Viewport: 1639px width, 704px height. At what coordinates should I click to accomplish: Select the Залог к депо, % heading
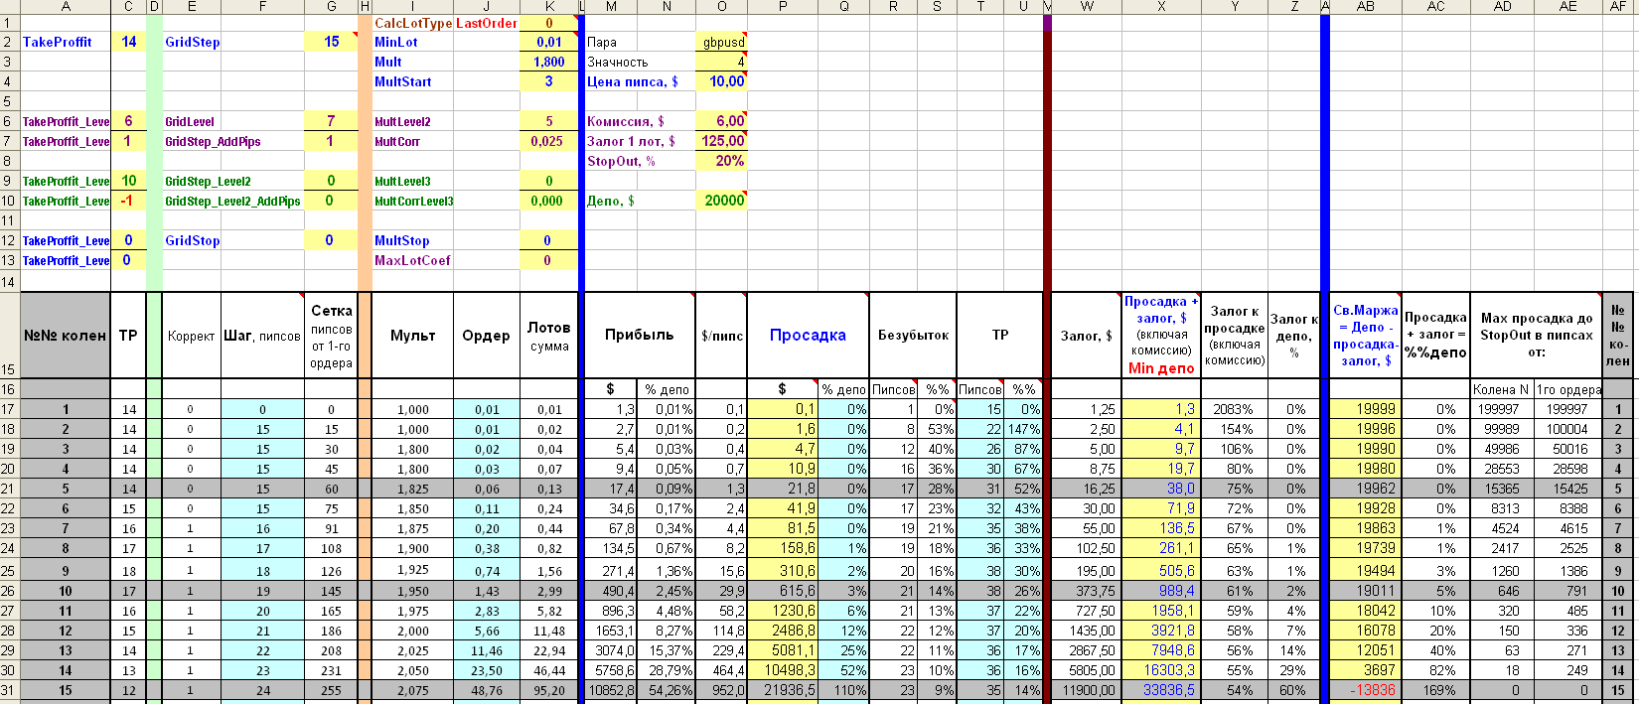click(1294, 335)
